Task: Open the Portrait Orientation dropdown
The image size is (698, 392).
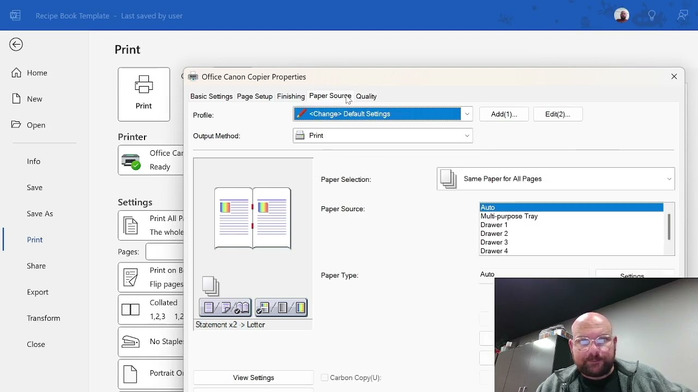Action: point(151,373)
